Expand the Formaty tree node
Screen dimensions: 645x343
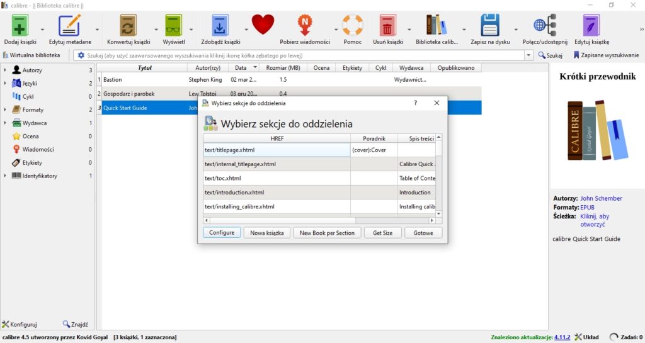pos(5,110)
